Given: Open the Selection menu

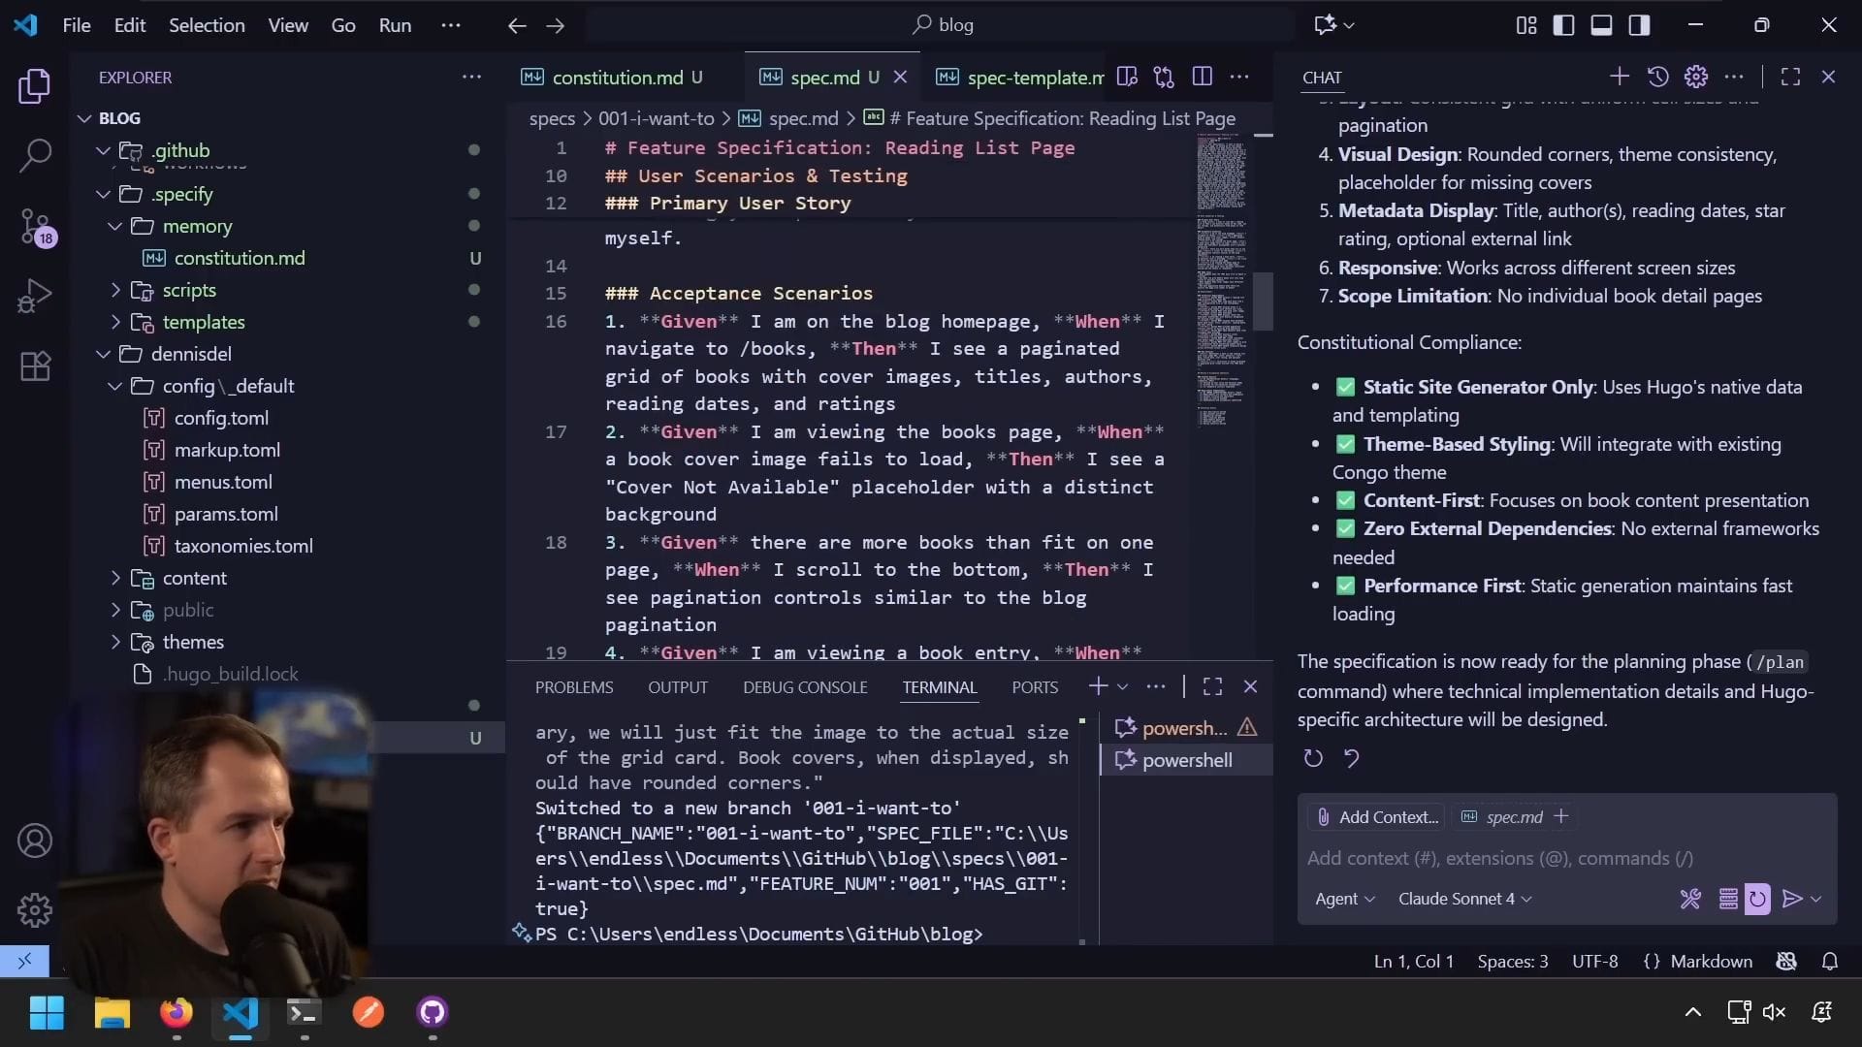Looking at the screenshot, I should (207, 25).
